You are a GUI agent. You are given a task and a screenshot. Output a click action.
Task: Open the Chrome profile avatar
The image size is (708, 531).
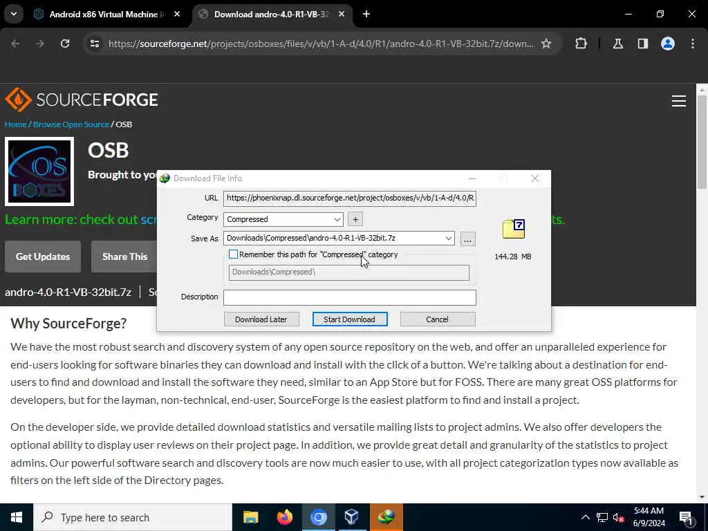tap(668, 44)
